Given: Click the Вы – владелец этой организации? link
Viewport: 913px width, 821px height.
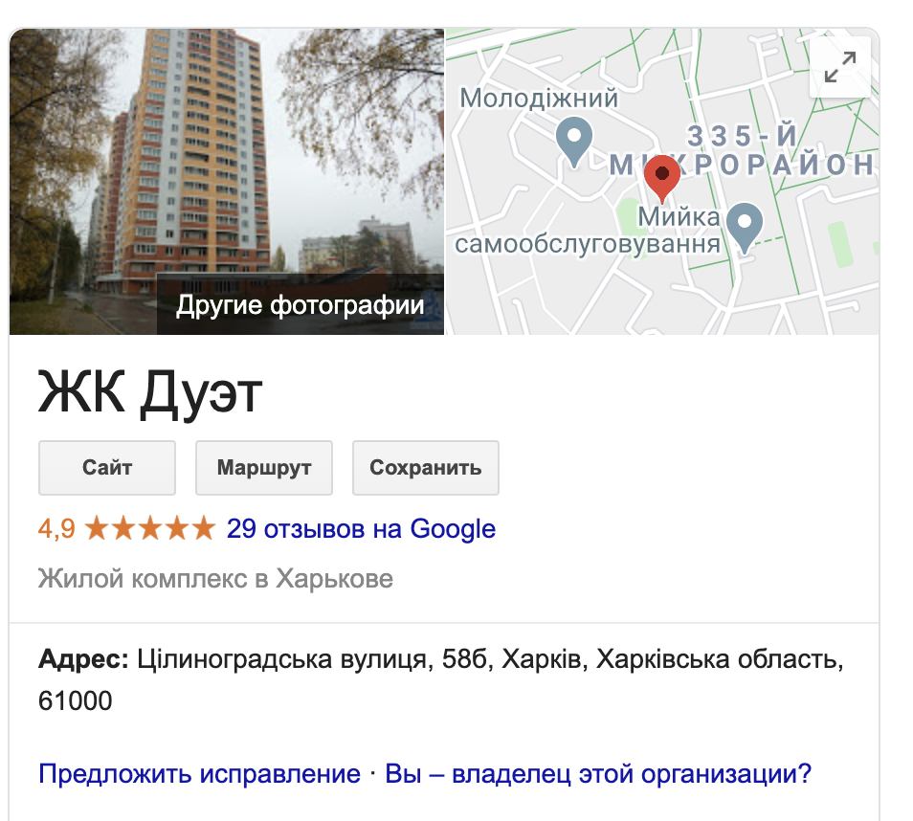Looking at the screenshot, I should coord(598,774).
